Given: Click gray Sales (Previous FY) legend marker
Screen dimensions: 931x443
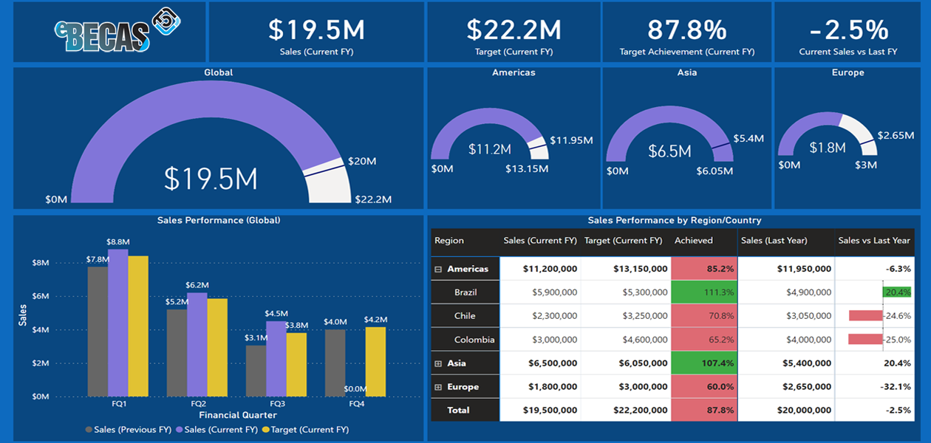Looking at the screenshot, I should click(x=89, y=430).
